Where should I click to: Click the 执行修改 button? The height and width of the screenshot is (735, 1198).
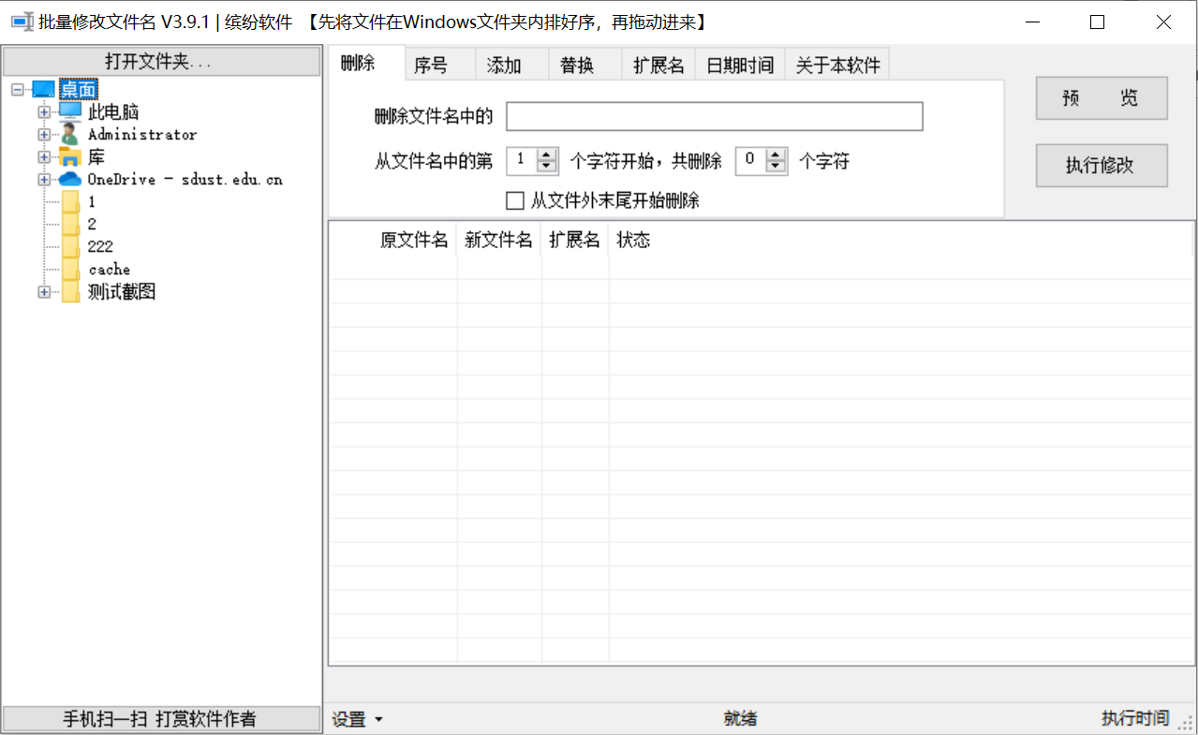(x=1101, y=165)
